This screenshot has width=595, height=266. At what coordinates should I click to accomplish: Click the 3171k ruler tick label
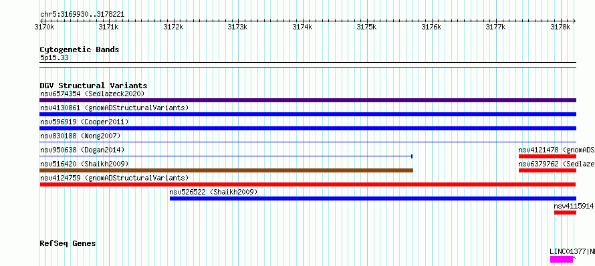108,27
